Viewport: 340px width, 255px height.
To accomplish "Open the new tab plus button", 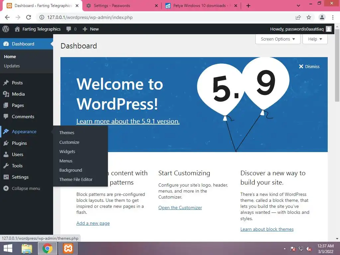I will (x=248, y=6).
